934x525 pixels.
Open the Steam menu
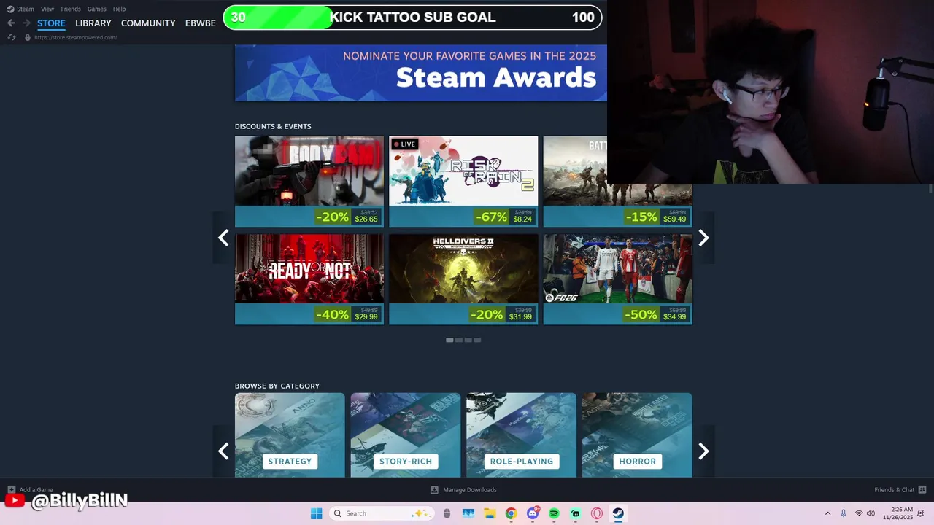pos(26,9)
